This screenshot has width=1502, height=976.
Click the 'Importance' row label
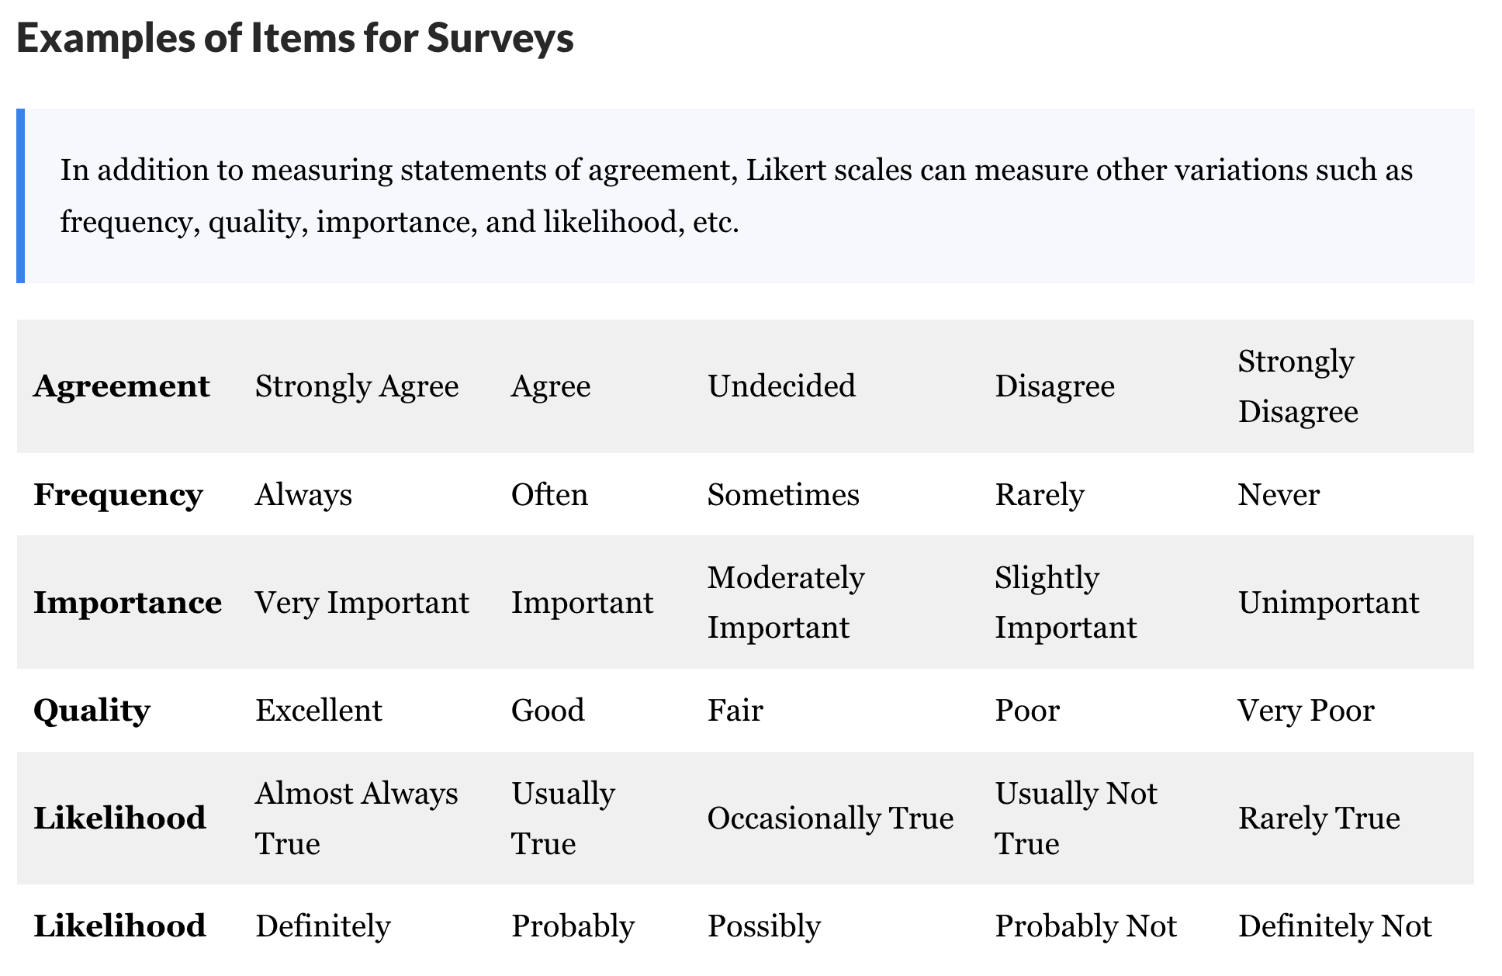coord(127,603)
